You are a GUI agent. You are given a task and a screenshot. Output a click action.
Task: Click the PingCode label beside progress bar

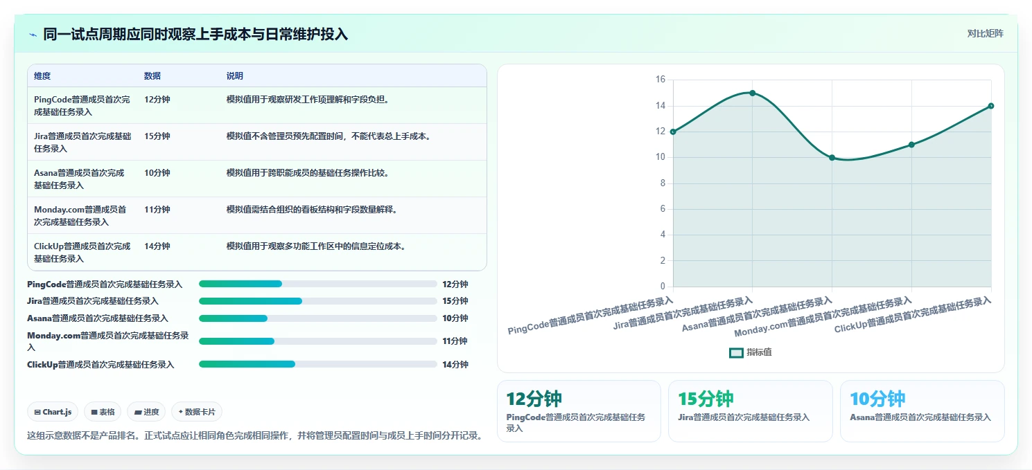point(105,284)
